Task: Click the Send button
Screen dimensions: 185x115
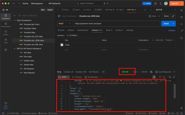Action: pos(166,24)
